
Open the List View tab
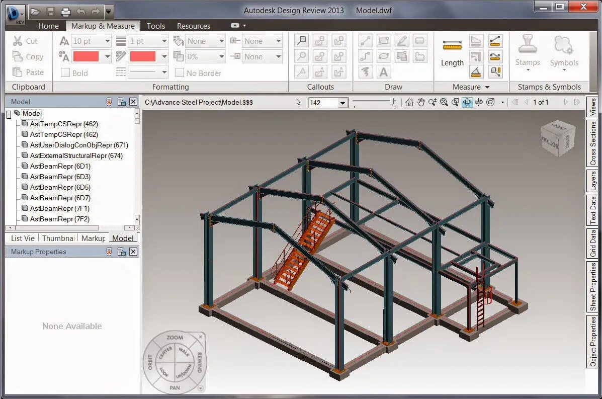[23, 238]
